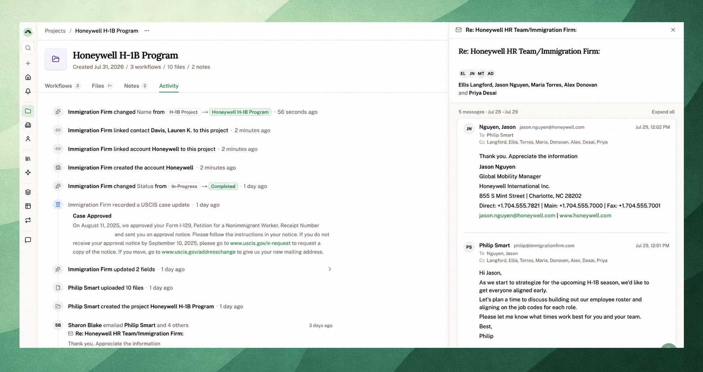Click '3 workflows' in the project subtitle

pos(146,67)
